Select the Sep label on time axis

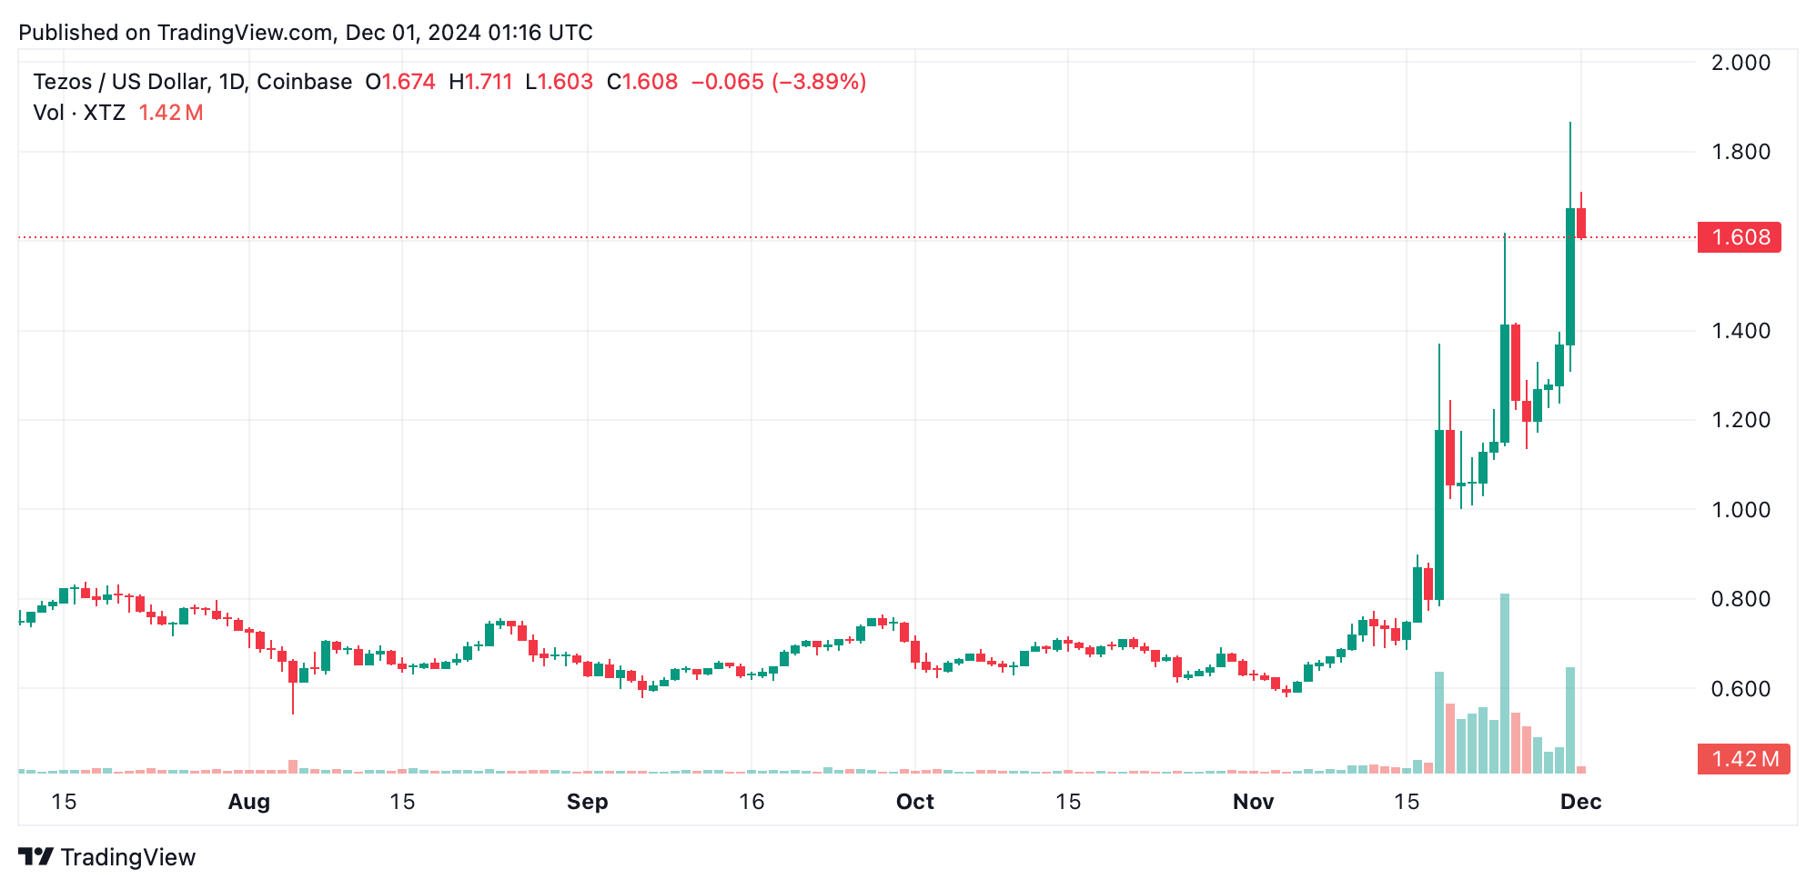587,802
